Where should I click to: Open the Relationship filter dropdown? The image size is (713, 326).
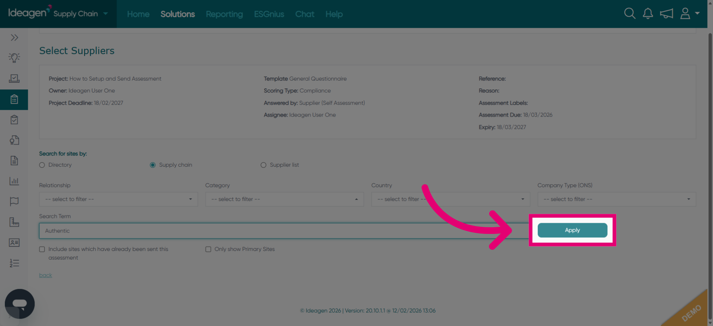[x=118, y=199]
